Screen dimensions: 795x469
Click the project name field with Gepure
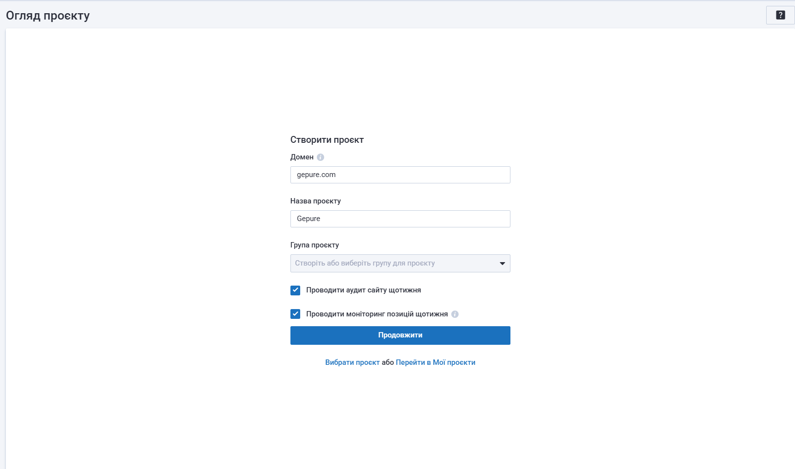pos(400,219)
